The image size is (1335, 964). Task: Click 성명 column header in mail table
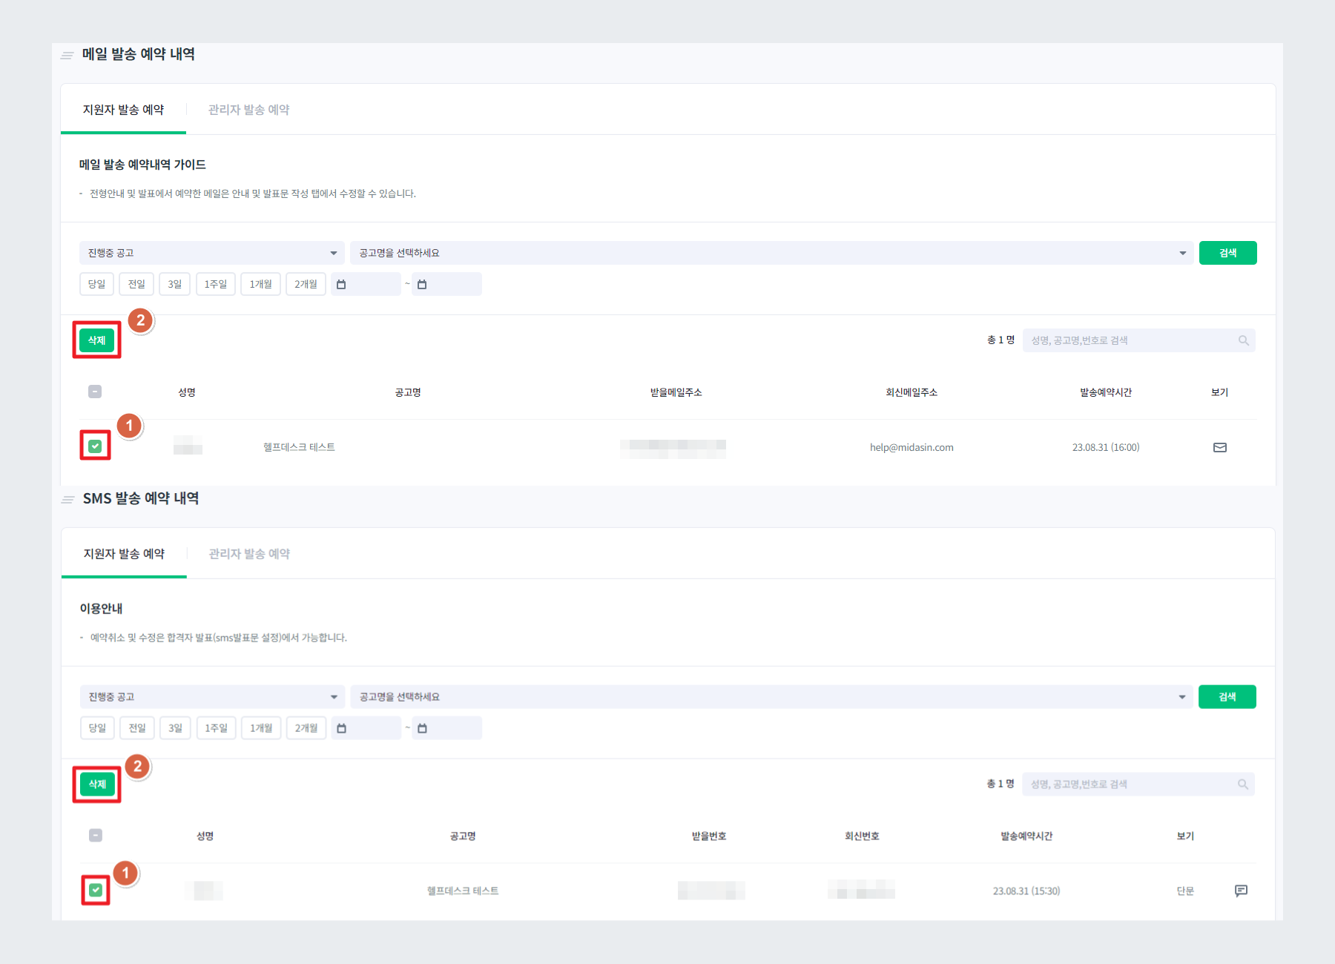click(x=187, y=392)
